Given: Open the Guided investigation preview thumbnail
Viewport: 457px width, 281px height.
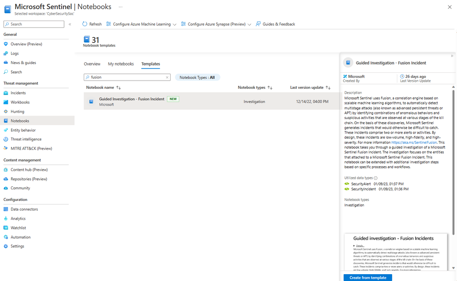Looking at the screenshot, I should 396,252.
